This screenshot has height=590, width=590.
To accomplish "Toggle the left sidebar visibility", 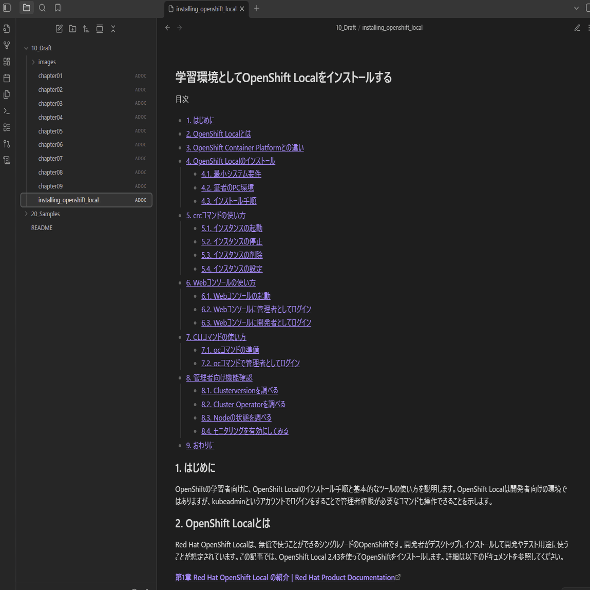I will pos(6,8).
